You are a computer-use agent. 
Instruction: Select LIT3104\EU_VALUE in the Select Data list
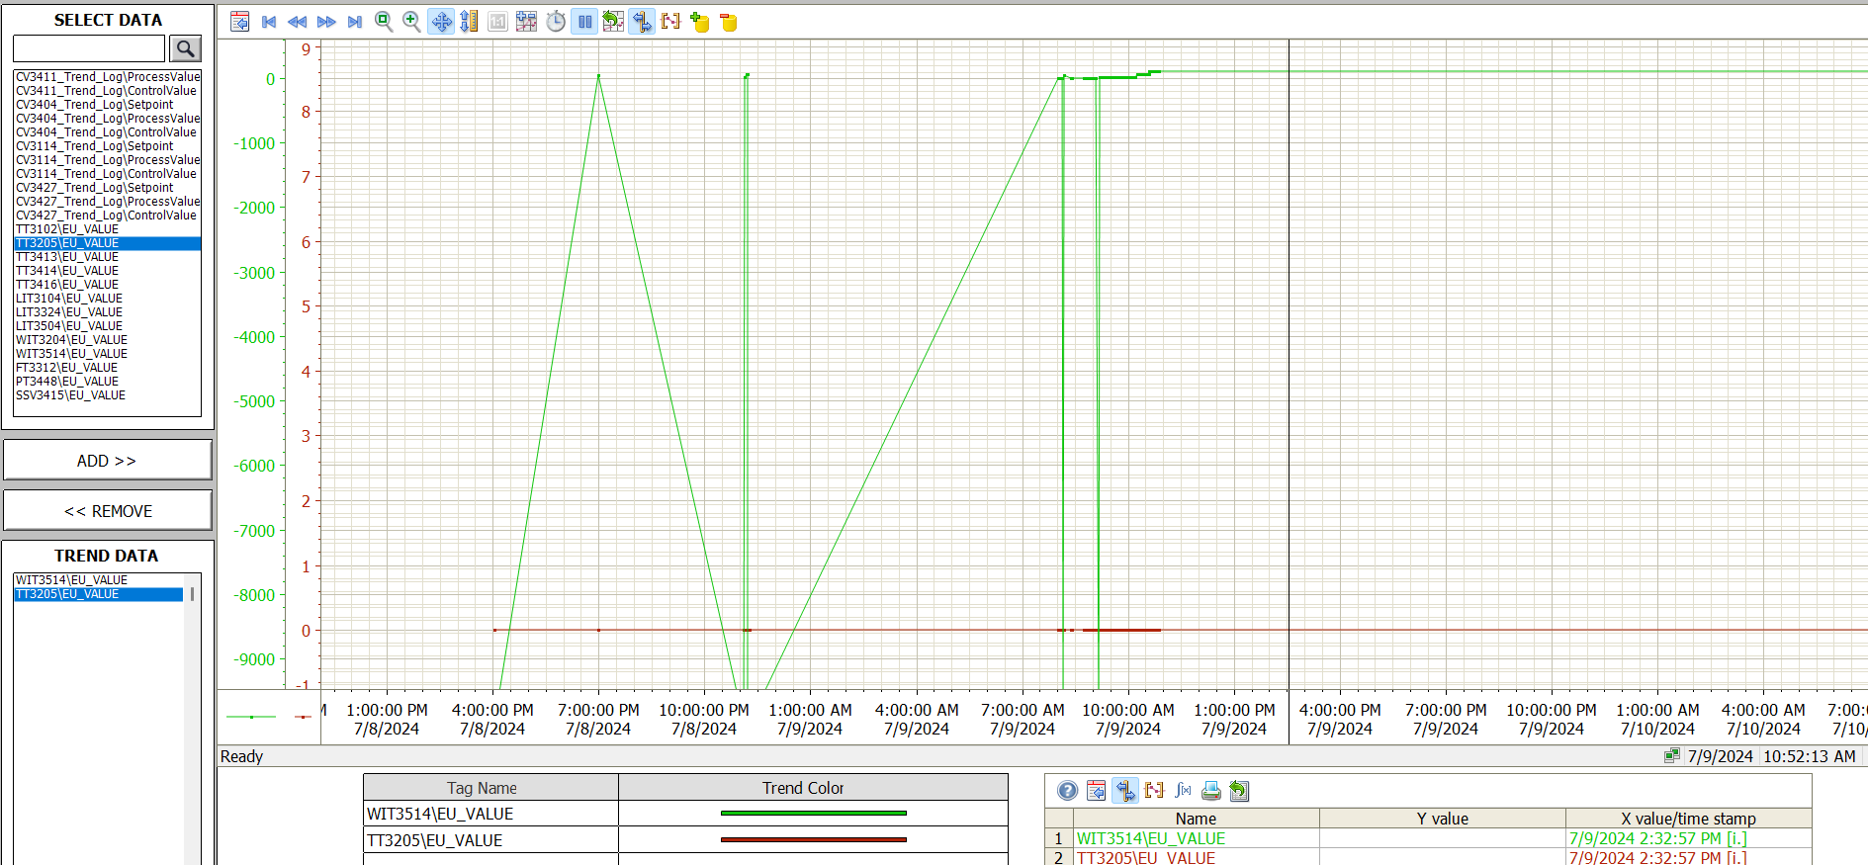69,299
